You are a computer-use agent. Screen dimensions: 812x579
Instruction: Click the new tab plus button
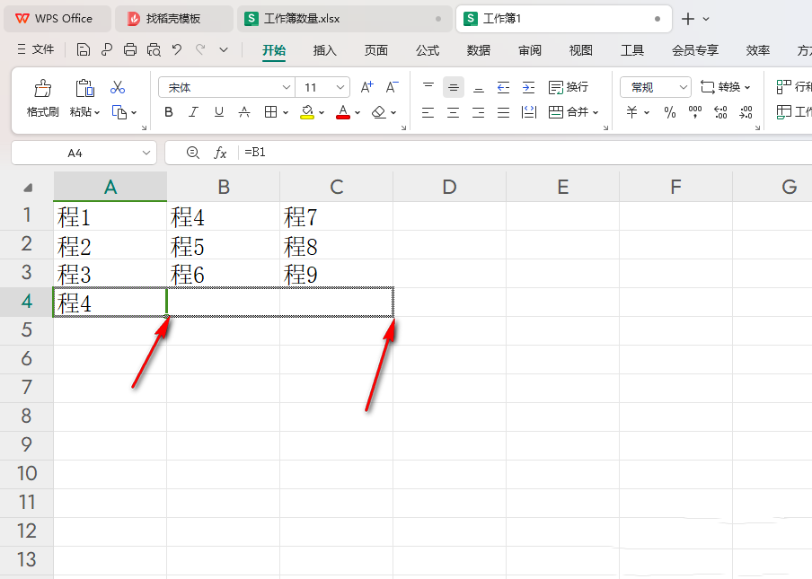(x=688, y=19)
